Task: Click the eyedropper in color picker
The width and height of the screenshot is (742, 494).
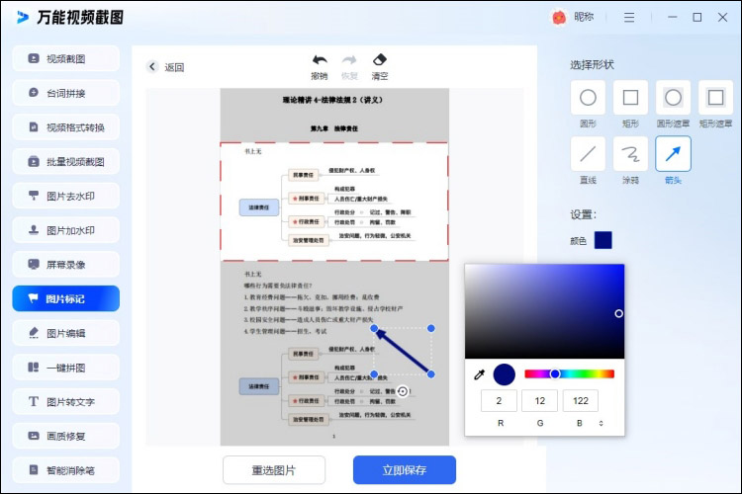Action: click(x=480, y=374)
